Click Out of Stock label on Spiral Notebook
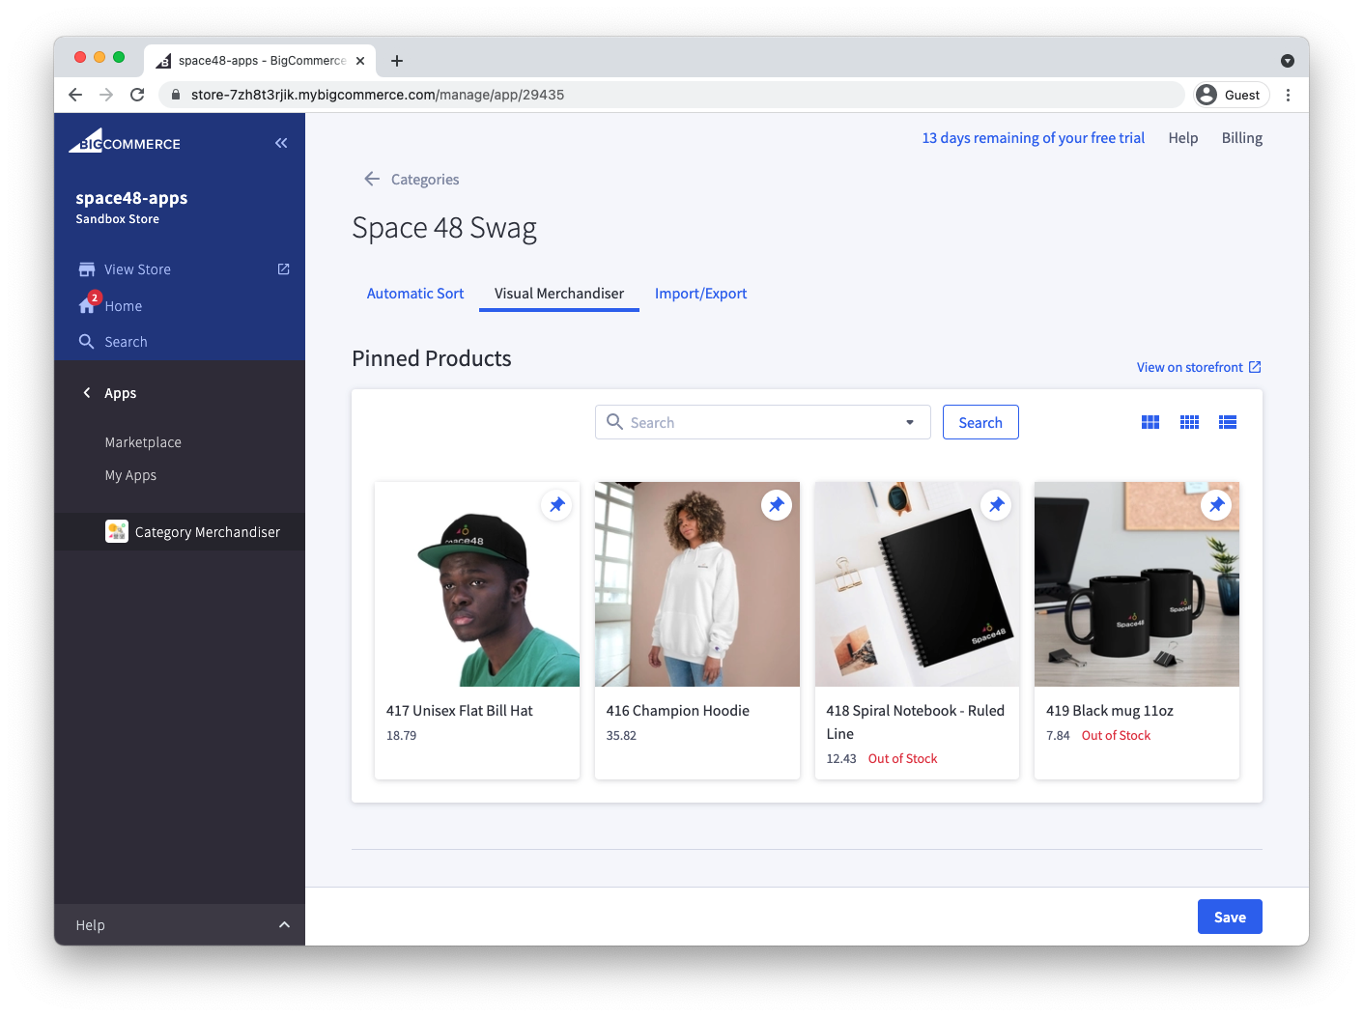This screenshot has width=1363, height=1017. point(902,758)
